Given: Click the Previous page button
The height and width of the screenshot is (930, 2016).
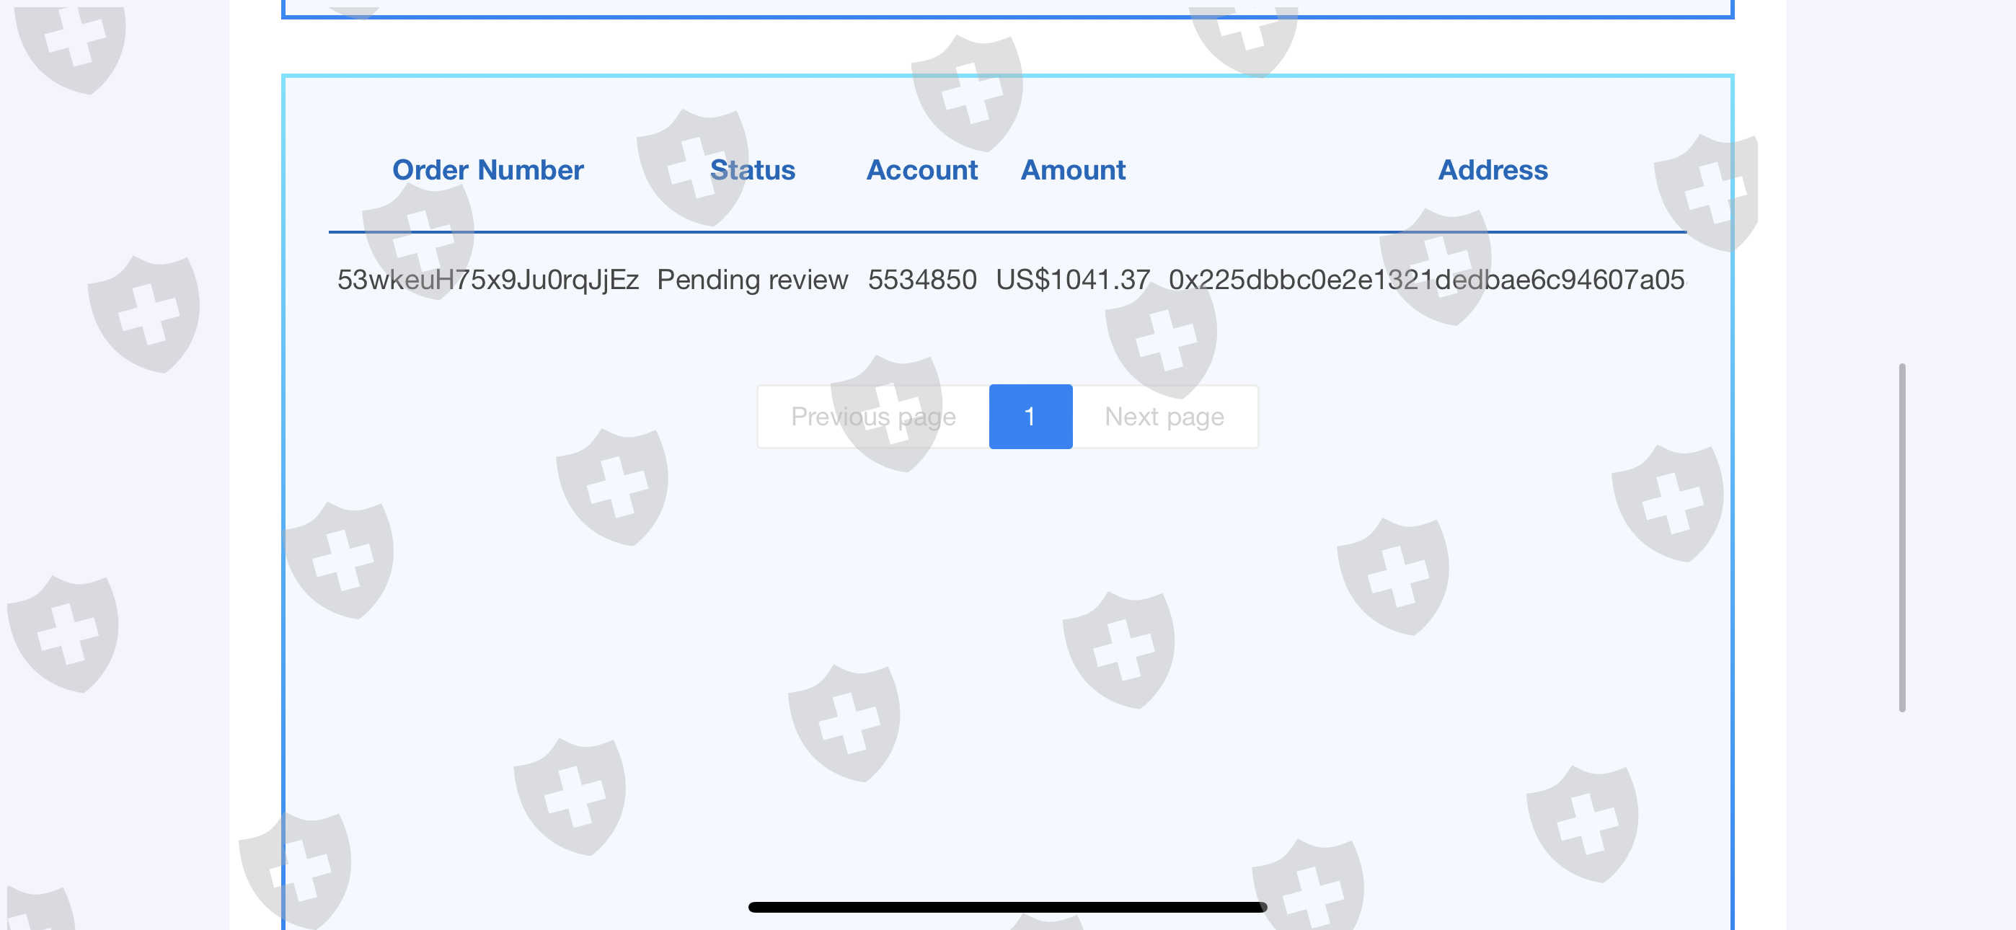Looking at the screenshot, I should pyautogui.click(x=872, y=417).
